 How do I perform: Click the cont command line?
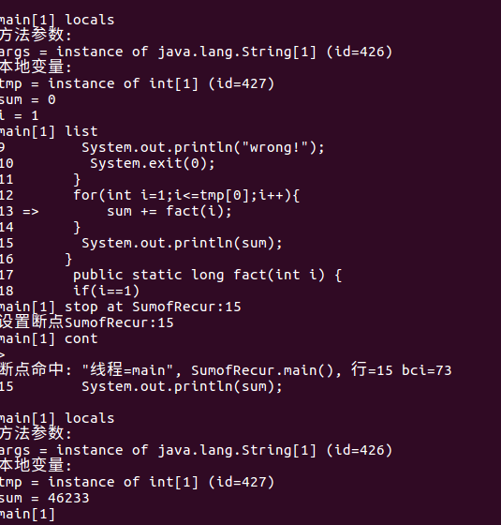[49, 338]
